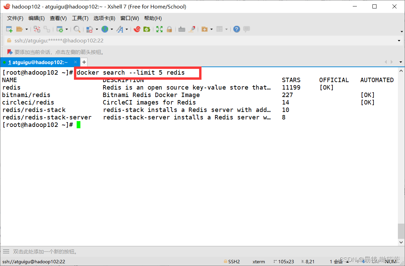Click the tab scroll left arrow
Viewport: 405px width, 266px height.
(386, 62)
